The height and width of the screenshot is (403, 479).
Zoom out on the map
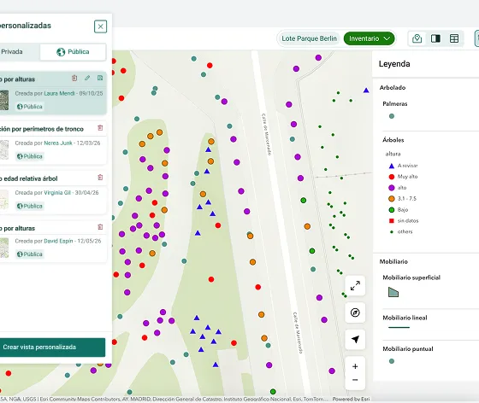[x=355, y=380]
